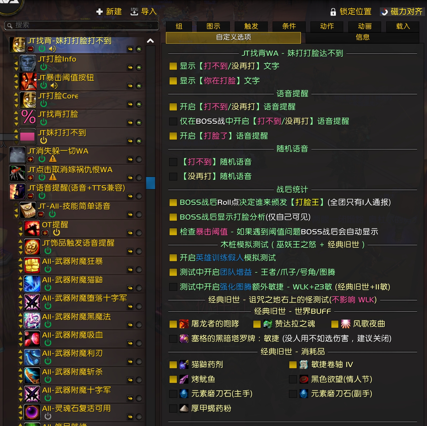Click the padlock icon for 锁定位置
Screen dimensions: 427x426
click(x=333, y=12)
